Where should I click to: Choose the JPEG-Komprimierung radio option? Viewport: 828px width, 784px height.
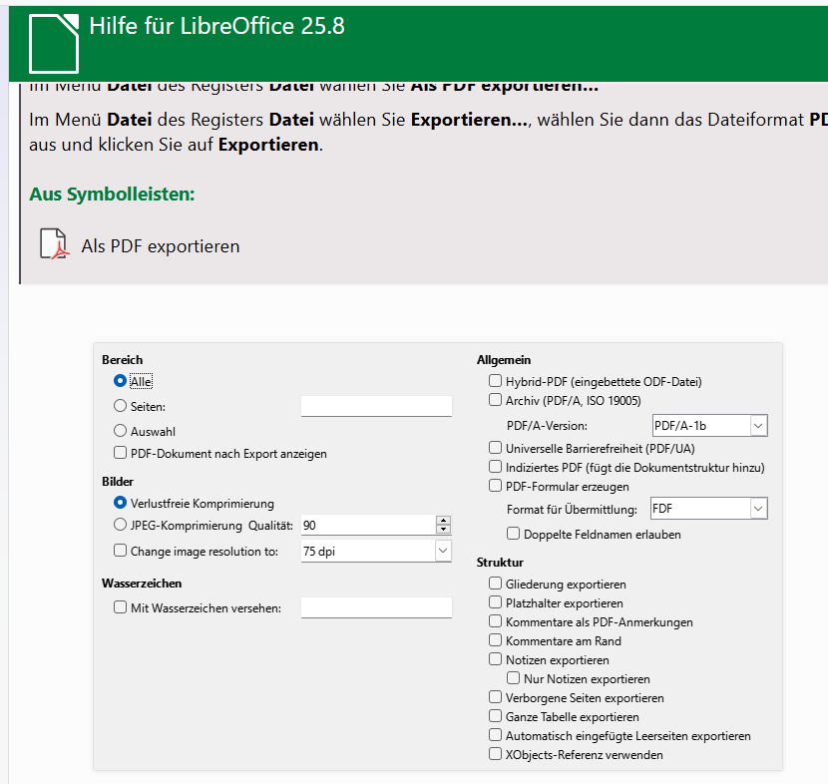coord(121,525)
